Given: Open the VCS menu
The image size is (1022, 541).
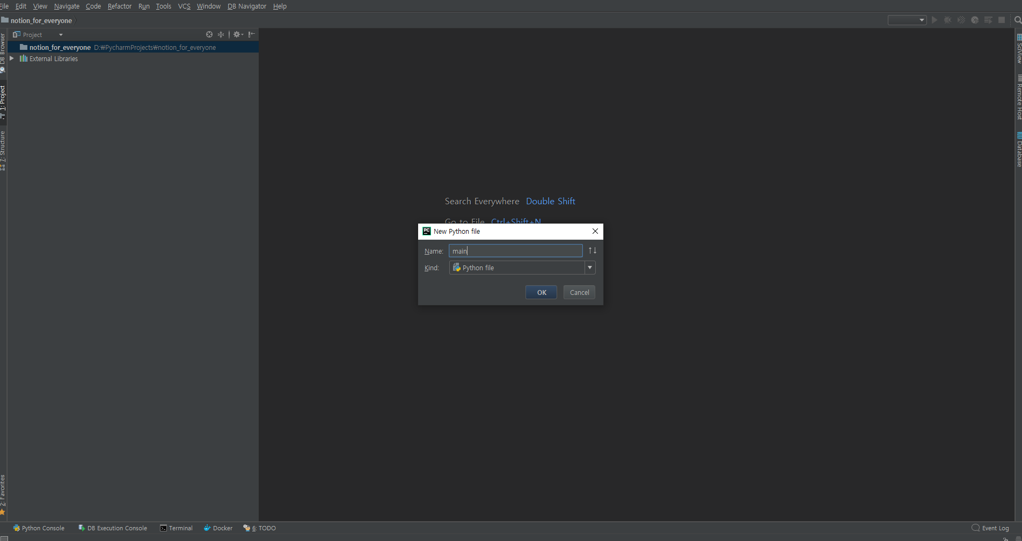Looking at the screenshot, I should (x=184, y=6).
